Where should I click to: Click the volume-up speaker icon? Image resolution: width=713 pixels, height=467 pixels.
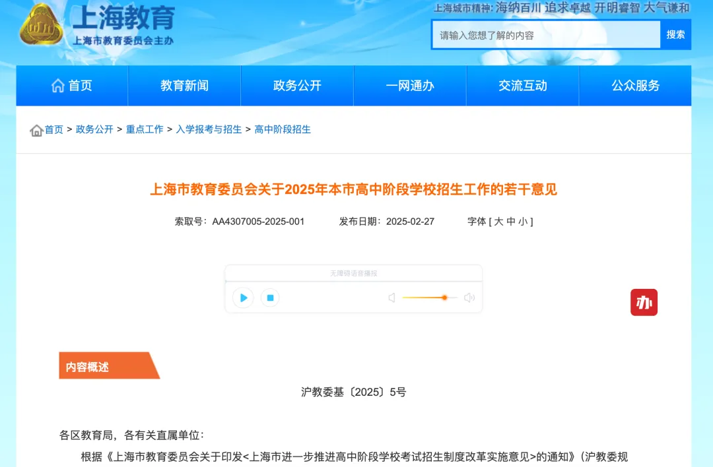[469, 297]
